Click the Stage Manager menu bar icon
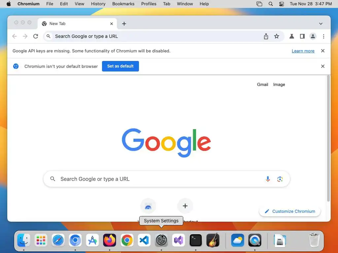 259,4
